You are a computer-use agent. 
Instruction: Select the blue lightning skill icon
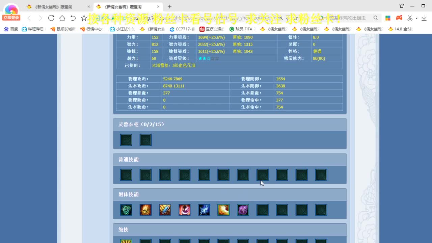click(204, 210)
